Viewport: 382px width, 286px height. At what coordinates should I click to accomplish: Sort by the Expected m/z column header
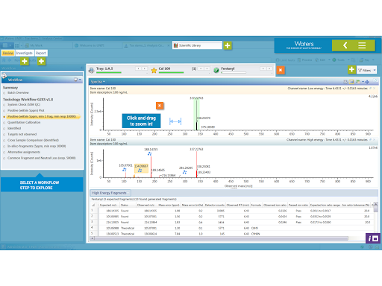tap(108, 205)
